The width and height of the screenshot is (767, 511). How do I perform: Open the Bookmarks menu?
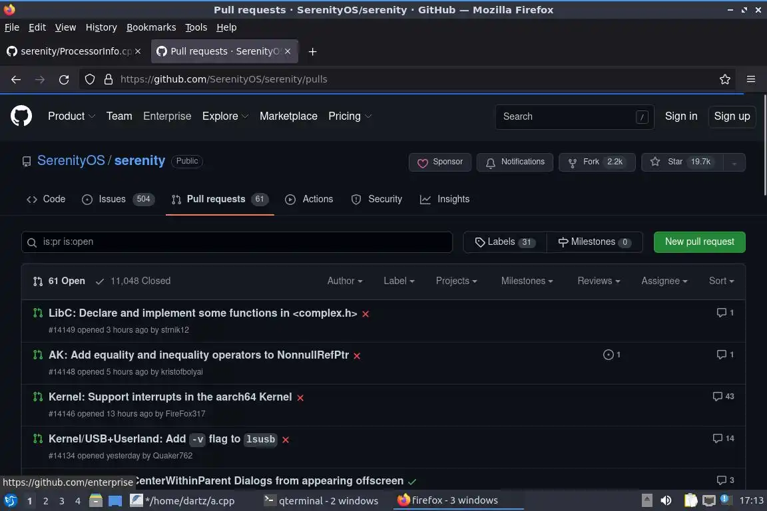(x=151, y=27)
